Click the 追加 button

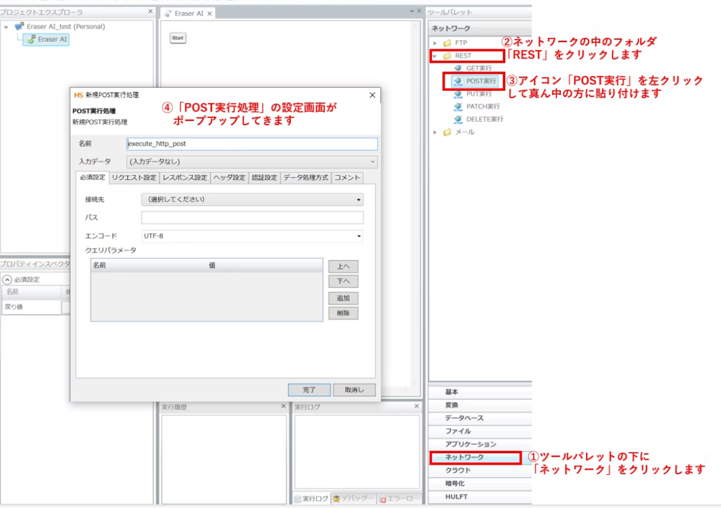(343, 298)
